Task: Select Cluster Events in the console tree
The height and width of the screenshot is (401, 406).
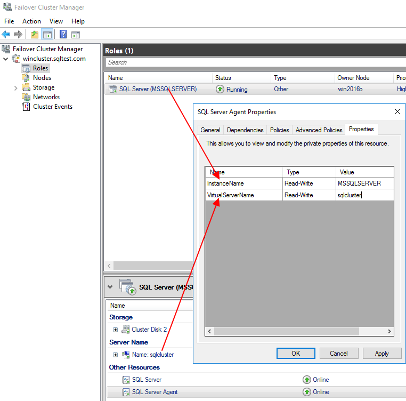Action: (53, 107)
